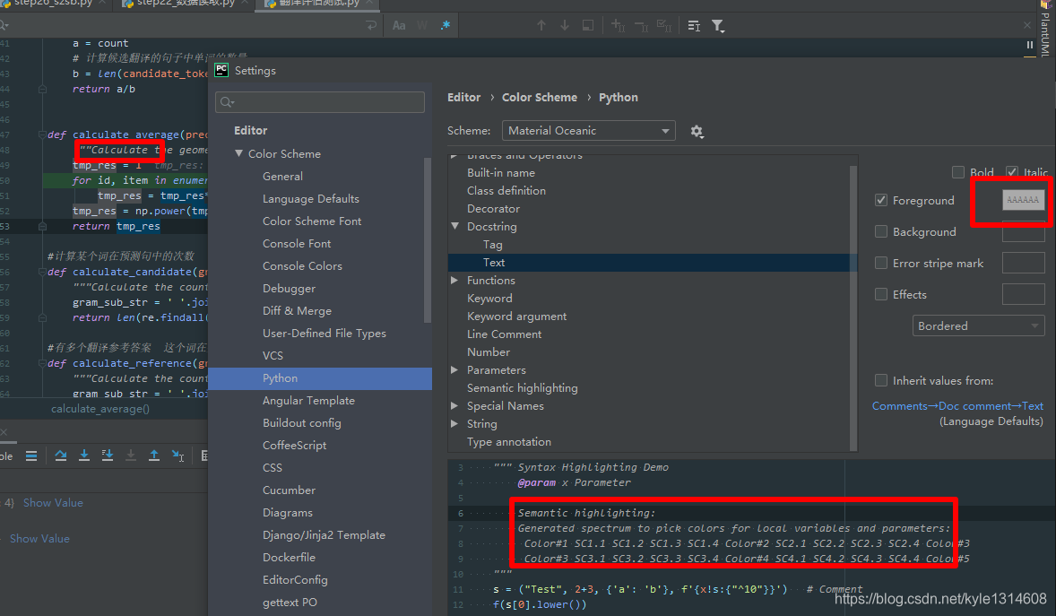This screenshot has width=1056, height=616.
Task: Select Console Colors settings page
Action: [x=302, y=265]
